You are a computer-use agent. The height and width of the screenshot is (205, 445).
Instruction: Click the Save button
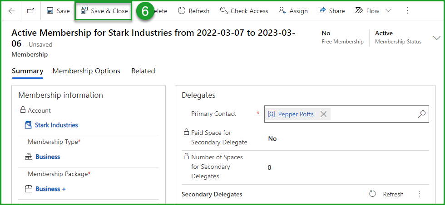[x=58, y=11]
